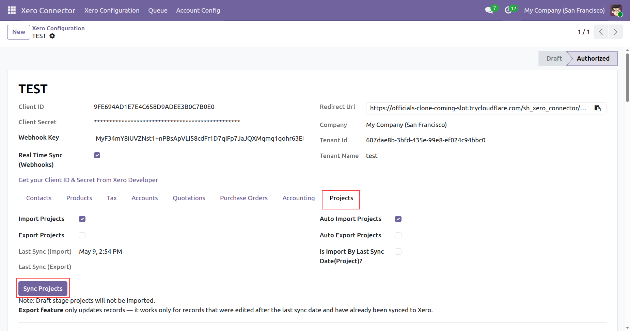This screenshot has width=630, height=331.
Task: Switch to the Tax tab
Action: 112,198
